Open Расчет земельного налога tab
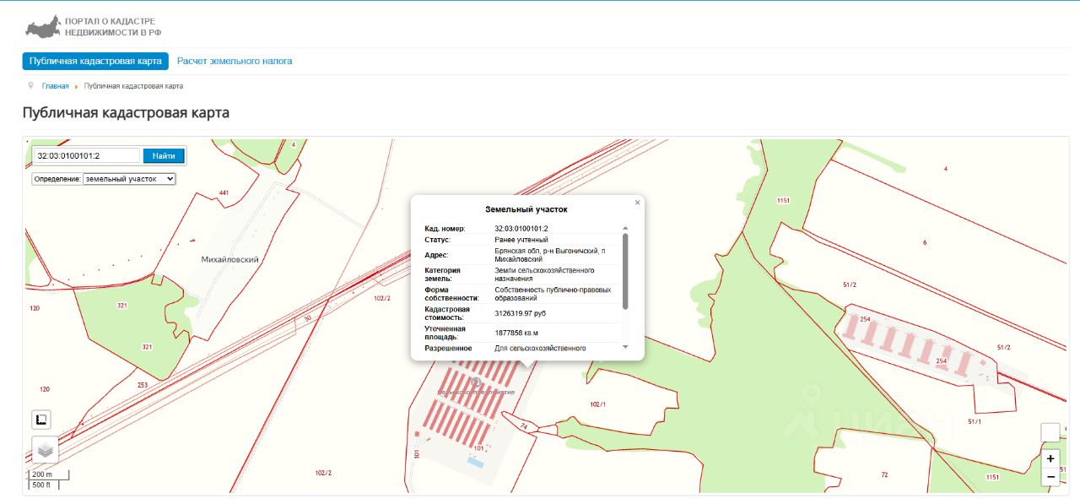 pos(235,61)
